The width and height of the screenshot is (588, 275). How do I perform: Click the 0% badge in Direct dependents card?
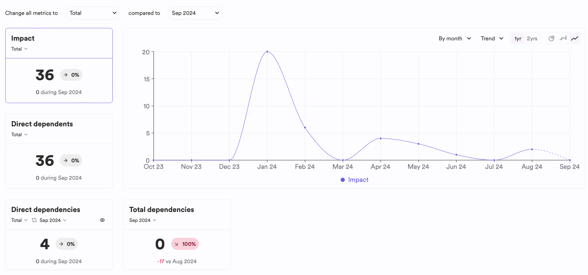pyautogui.click(x=71, y=160)
